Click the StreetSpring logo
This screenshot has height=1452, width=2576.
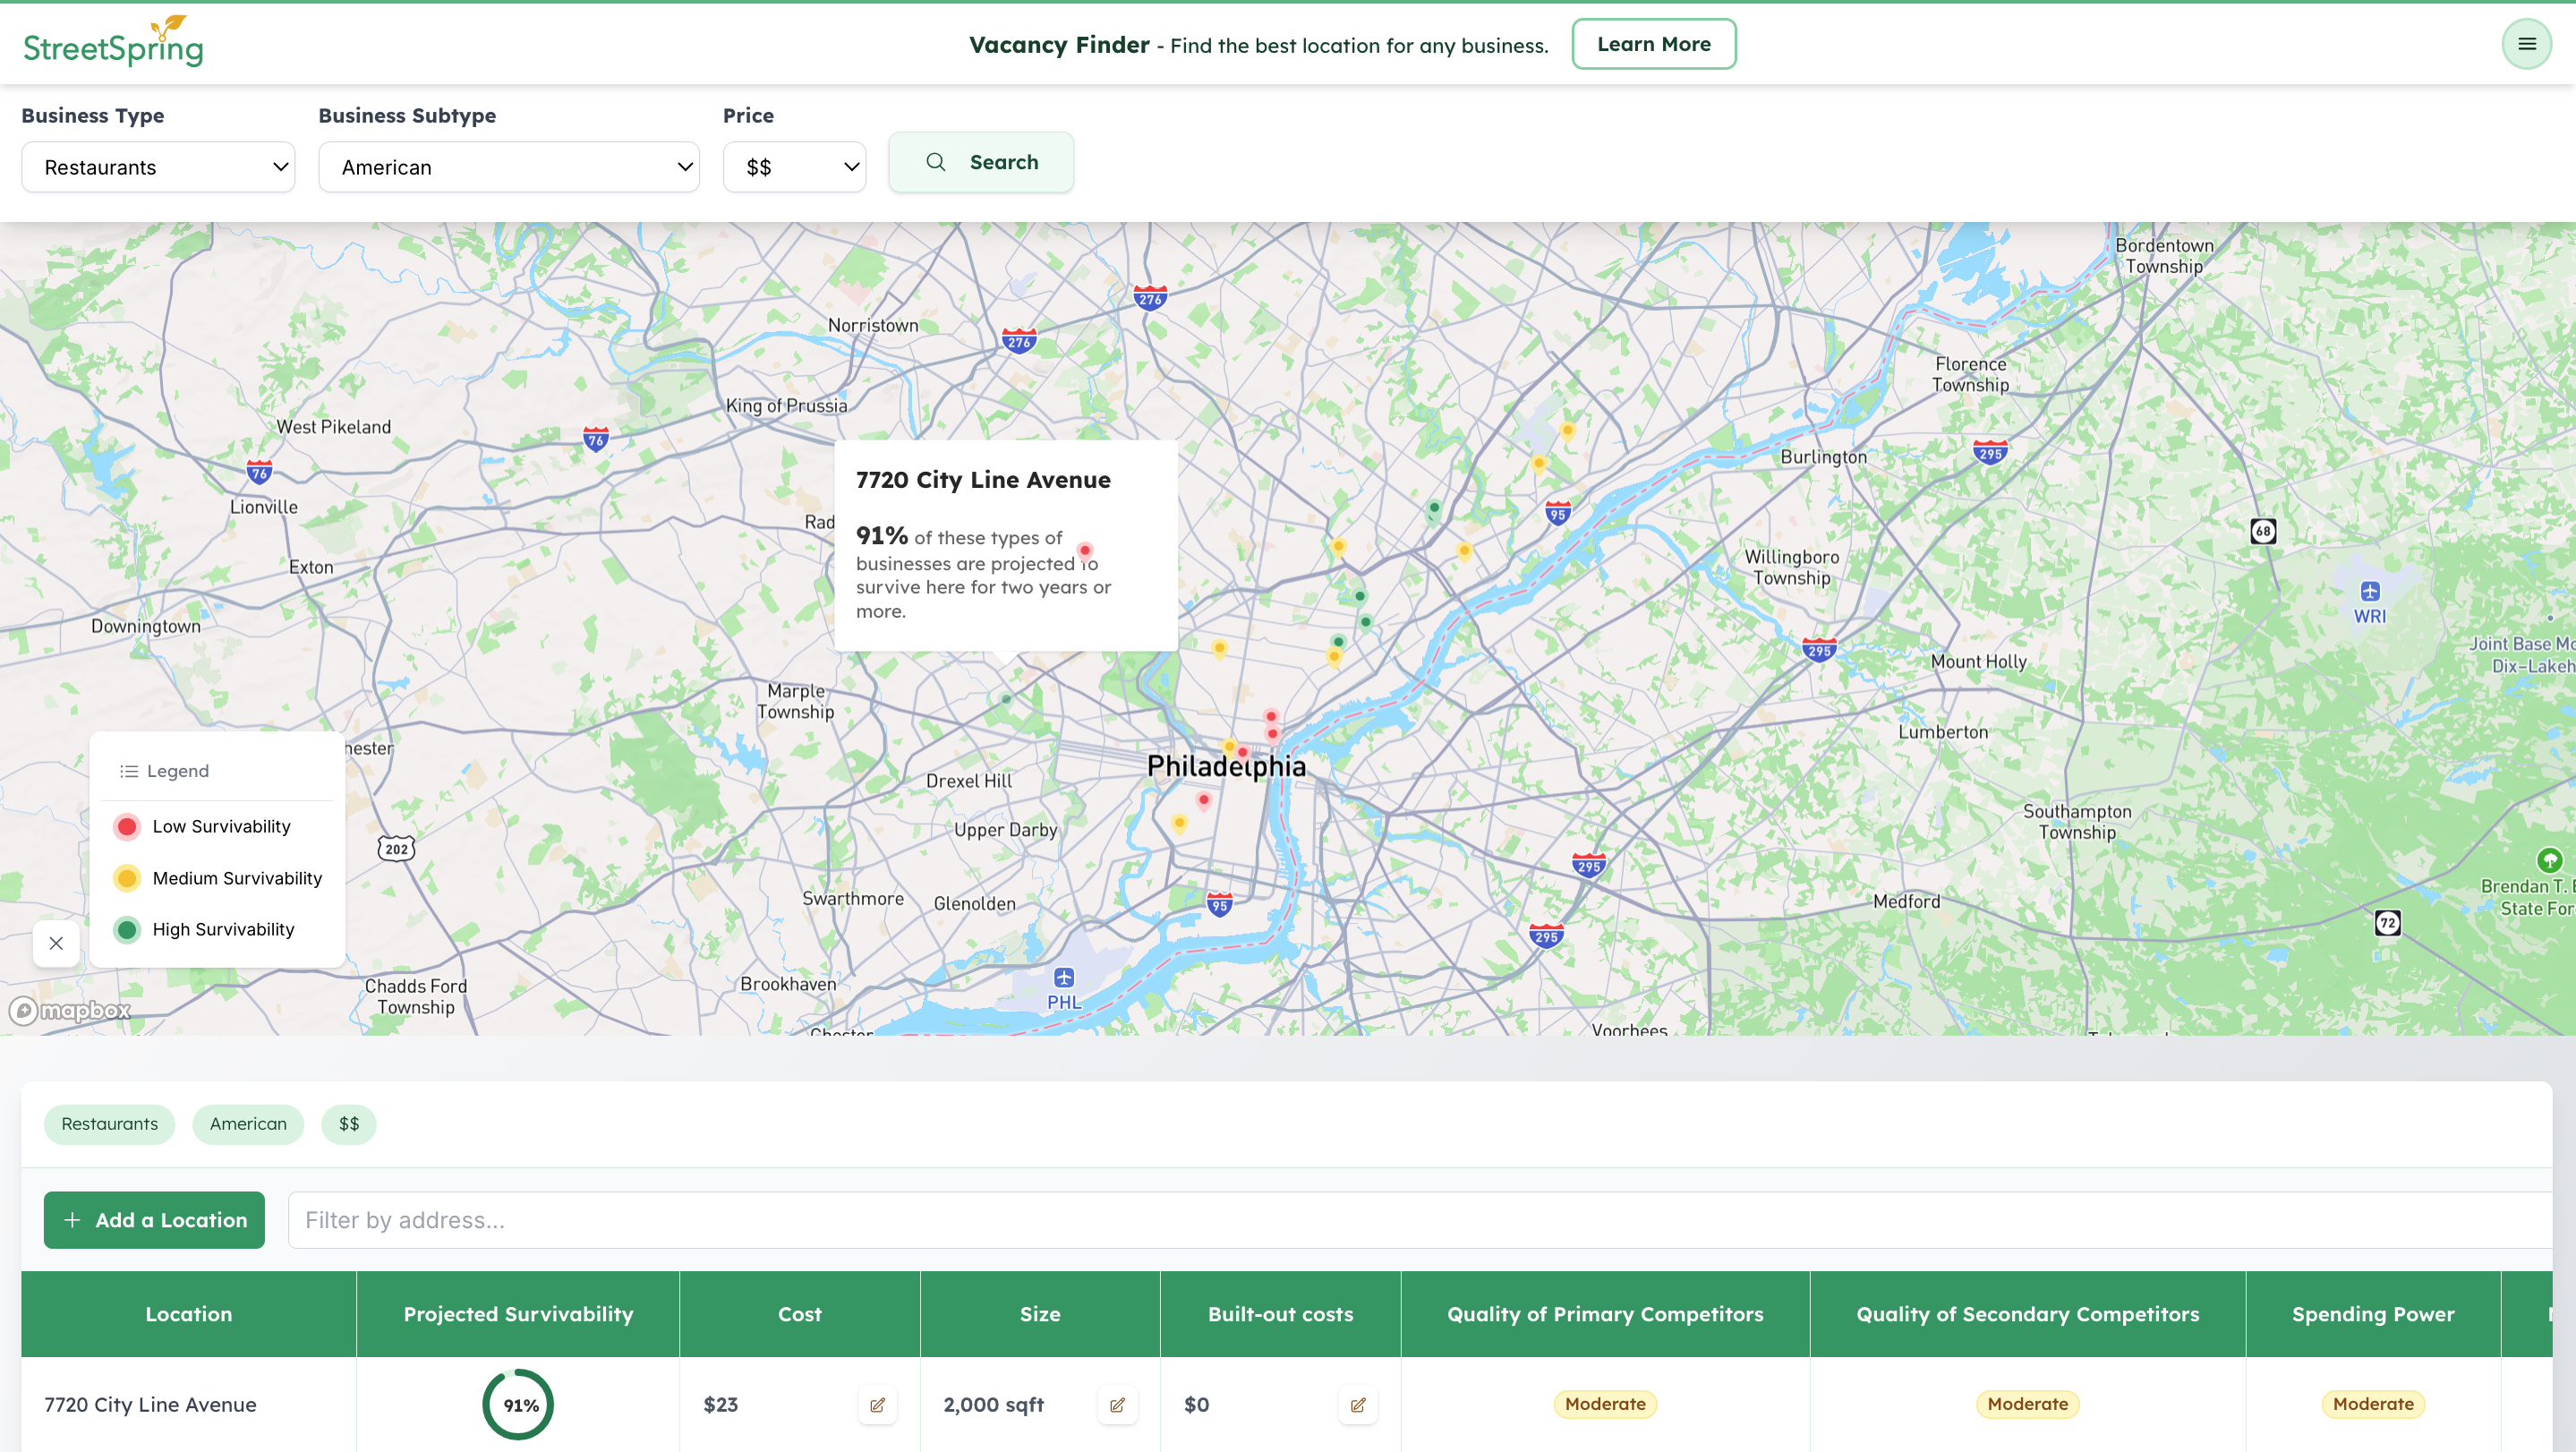113,42
